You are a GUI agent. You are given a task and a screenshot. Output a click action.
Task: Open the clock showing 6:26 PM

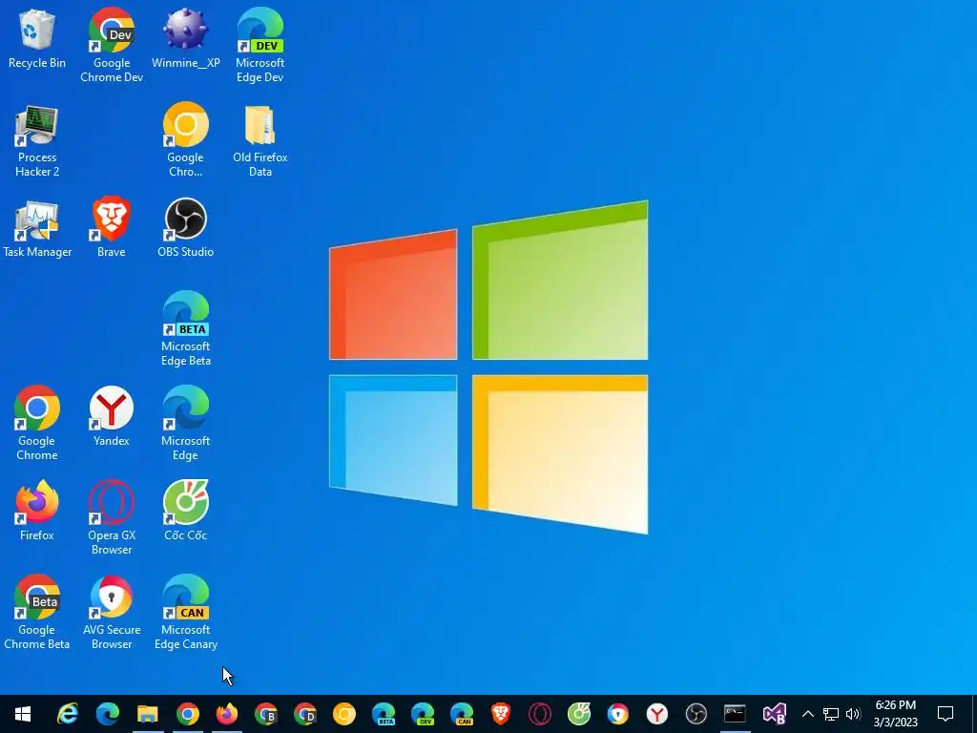point(896,714)
